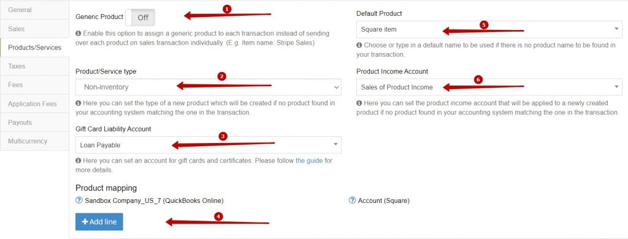Image resolution: width=628 pixels, height=239 pixels.
Task: Toggle the Generic Product switch
Action: tap(140, 18)
